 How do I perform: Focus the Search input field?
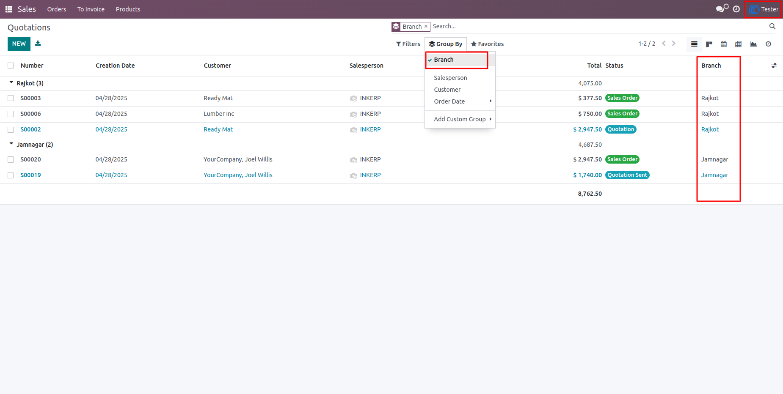(x=599, y=26)
